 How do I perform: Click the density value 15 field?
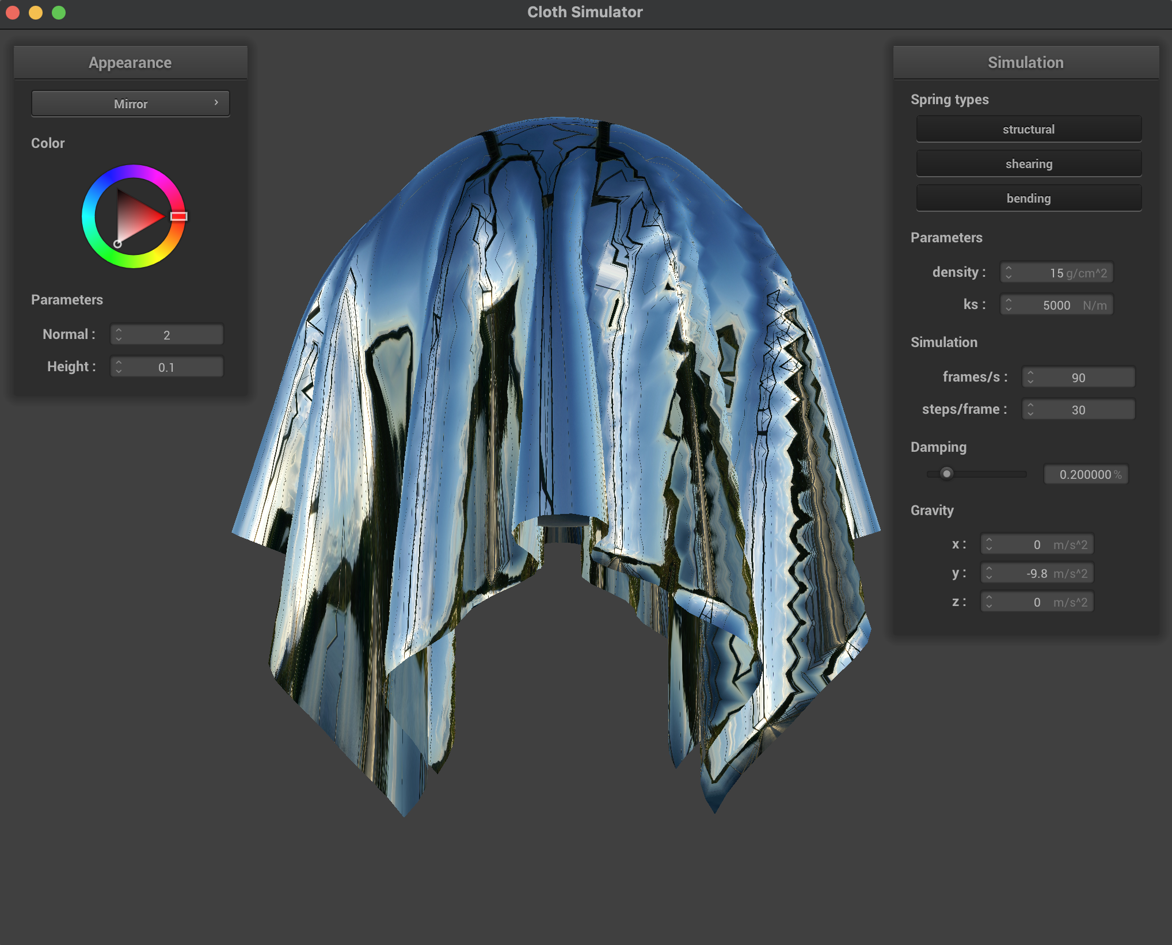pyautogui.click(x=1057, y=272)
